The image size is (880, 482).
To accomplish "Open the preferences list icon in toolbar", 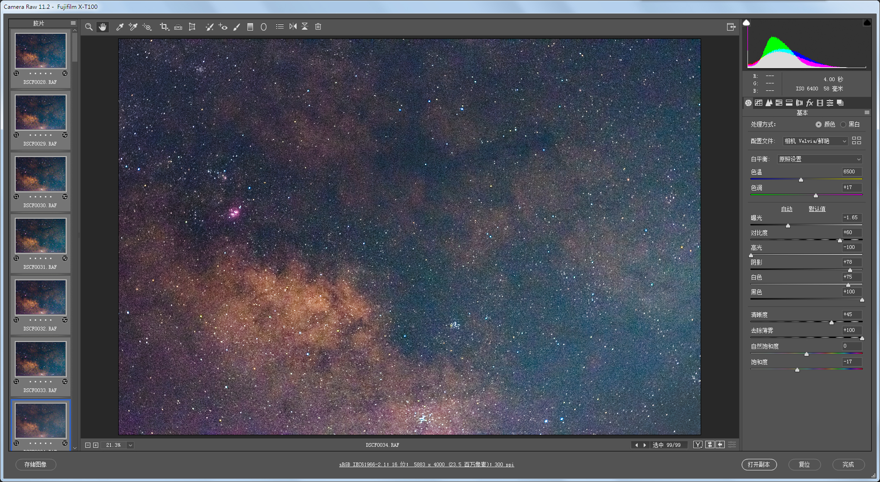I will pos(280,26).
